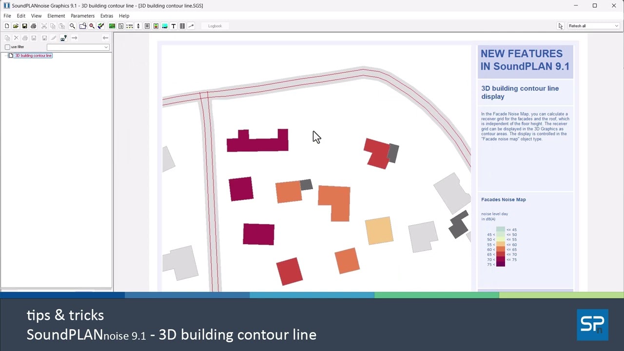Open the File menu
The height and width of the screenshot is (351, 624).
tap(7, 16)
